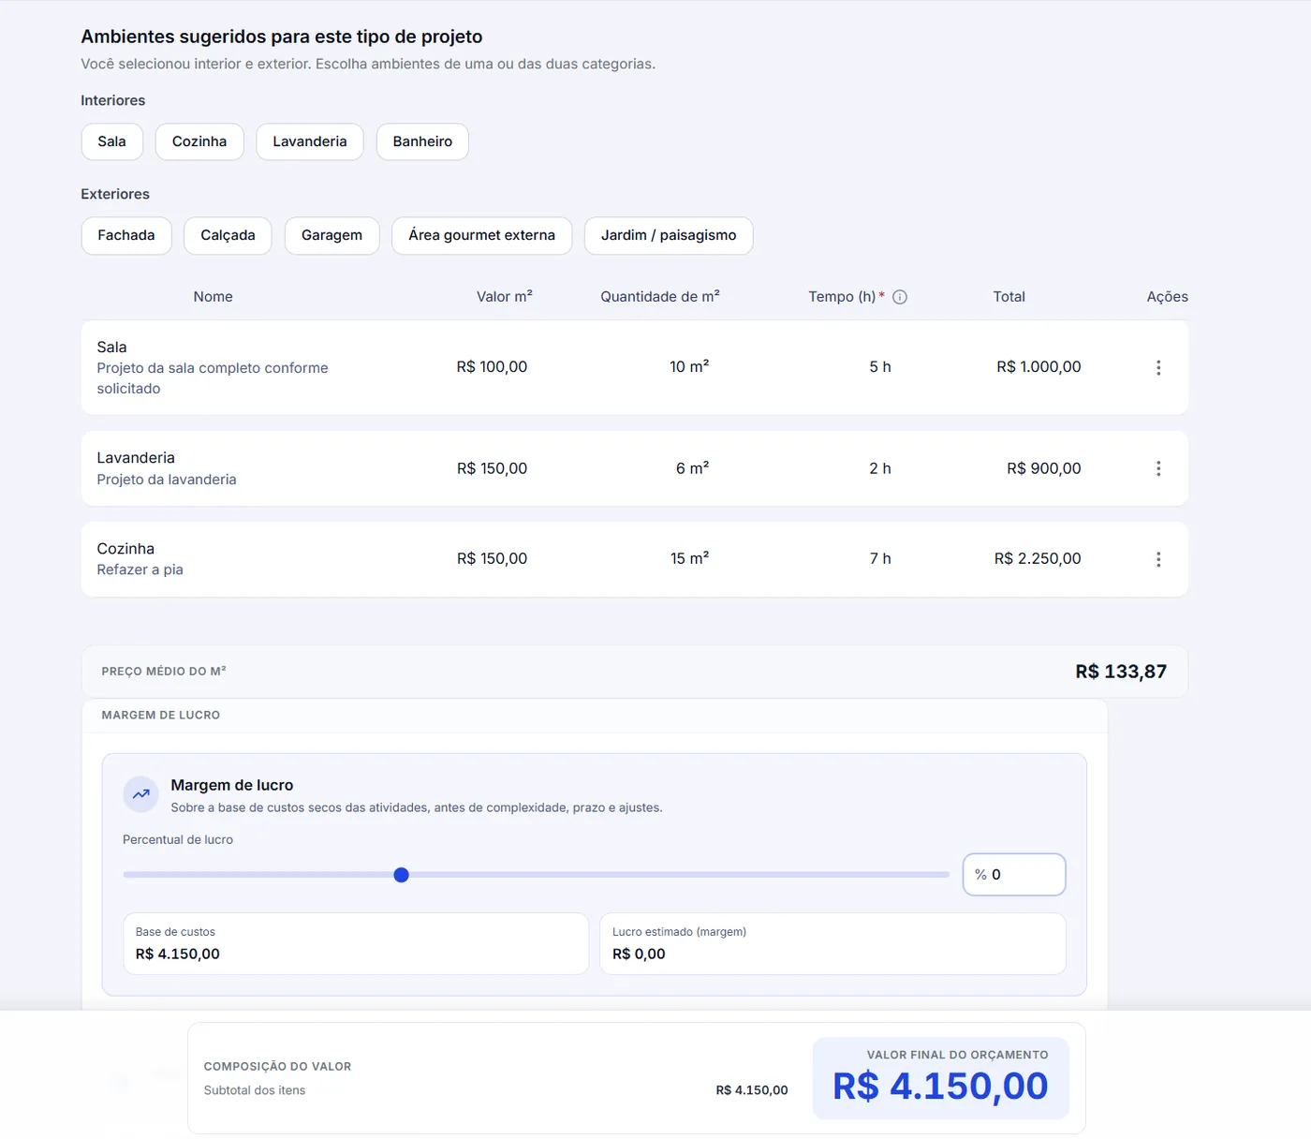Click the Cozinha row title in table
The image size is (1311, 1139).
125,549
